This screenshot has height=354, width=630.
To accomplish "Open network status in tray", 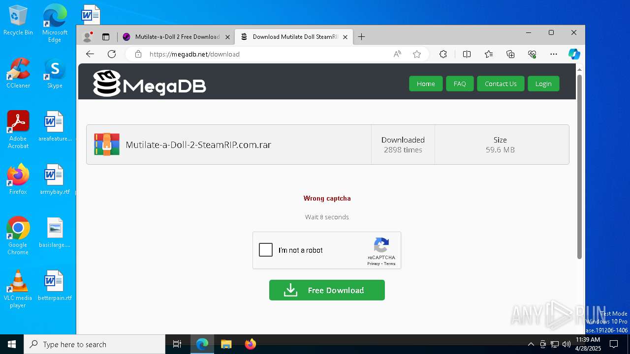I will 555,344.
